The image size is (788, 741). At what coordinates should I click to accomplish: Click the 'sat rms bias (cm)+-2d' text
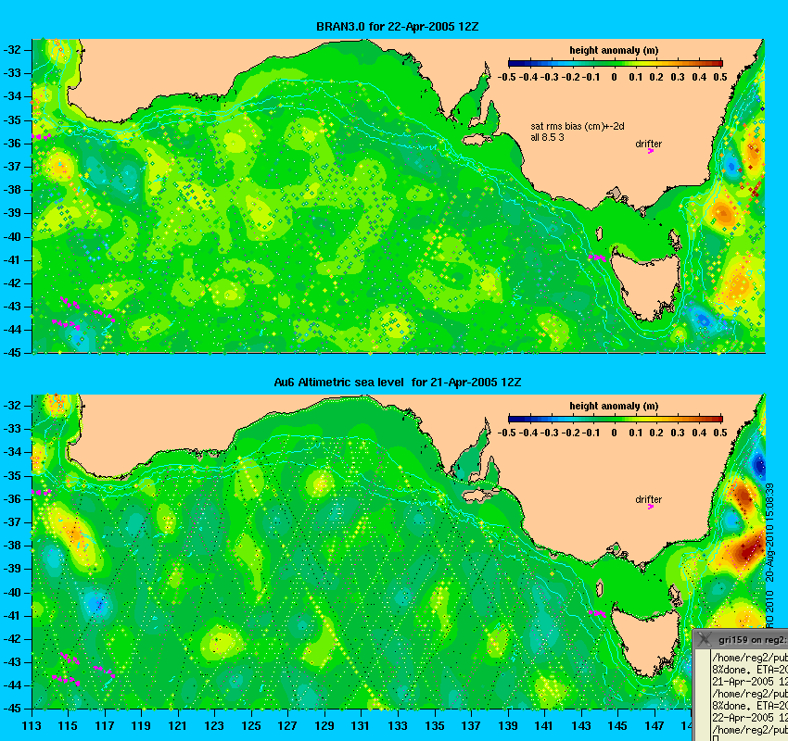(x=578, y=127)
